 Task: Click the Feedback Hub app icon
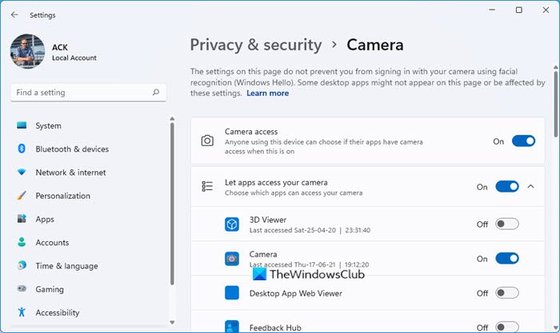tap(231, 326)
